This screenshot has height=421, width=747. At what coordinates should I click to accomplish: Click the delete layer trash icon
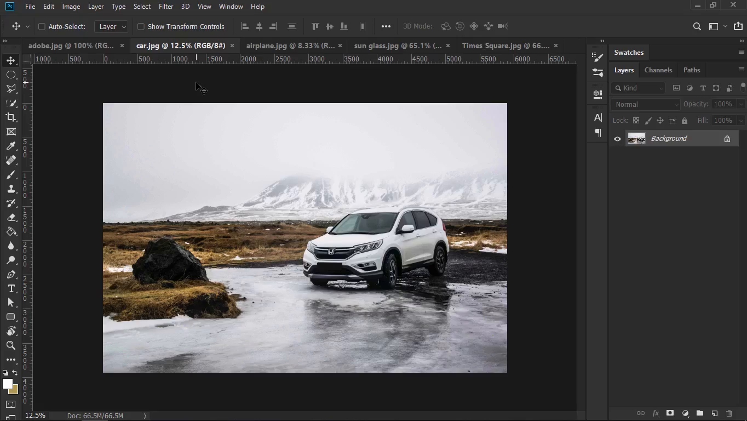coord(729,413)
